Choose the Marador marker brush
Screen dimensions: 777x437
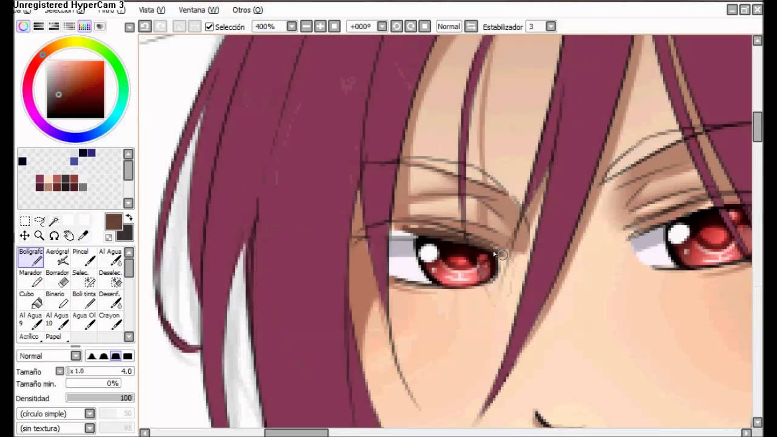[30, 279]
